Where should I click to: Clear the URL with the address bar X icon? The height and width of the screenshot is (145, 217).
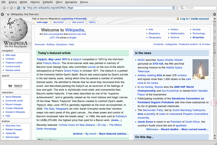tap(174, 8)
